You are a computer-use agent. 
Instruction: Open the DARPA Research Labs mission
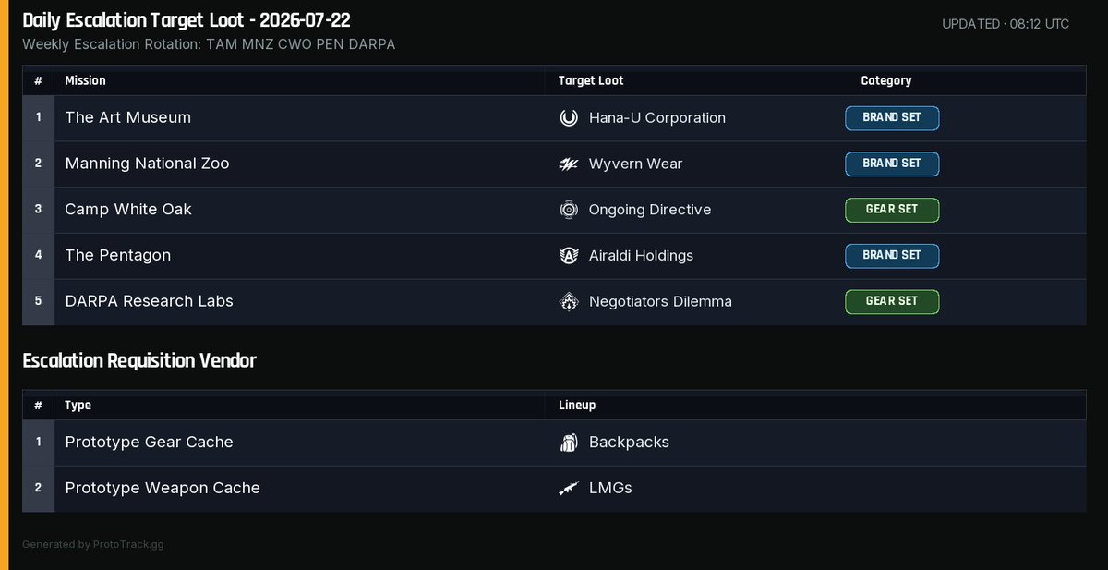coord(149,301)
